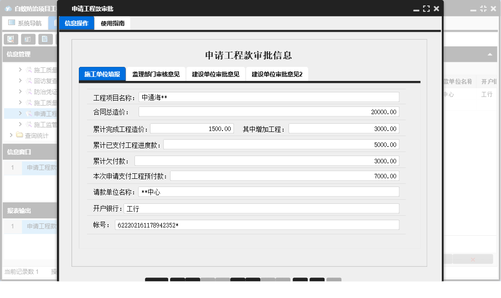Click the tool icon next to 施工监管 entry
Image resolution: width=501 pixels, height=298 pixels.
click(29, 123)
